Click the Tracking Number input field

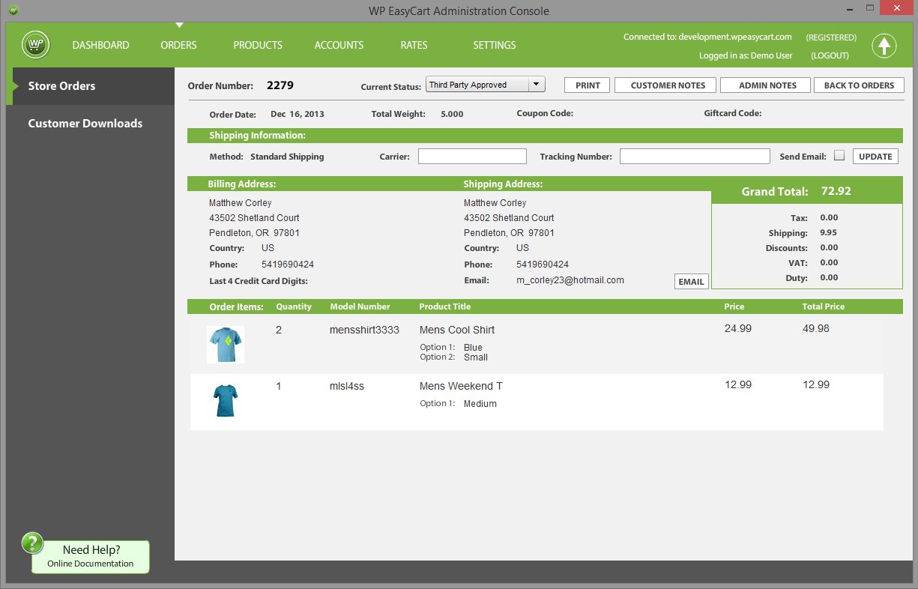(694, 157)
